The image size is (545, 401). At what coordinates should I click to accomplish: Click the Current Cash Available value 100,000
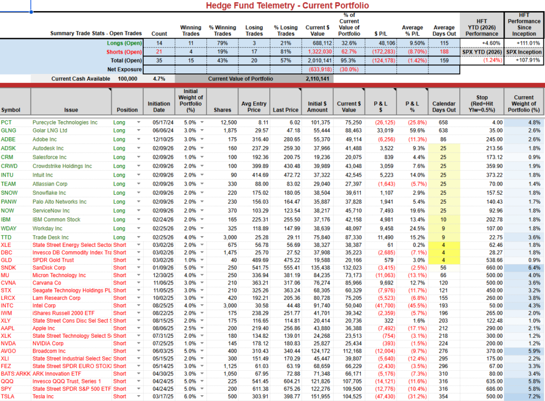(x=127, y=79)
